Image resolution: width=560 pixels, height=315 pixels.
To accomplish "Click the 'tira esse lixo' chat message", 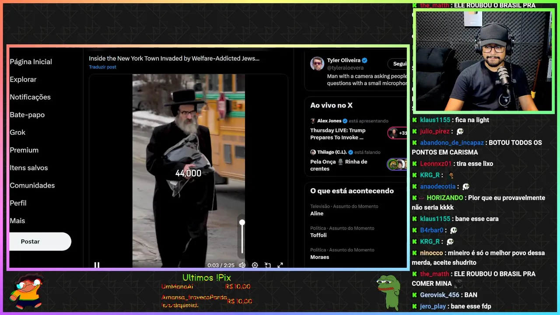I will click(475, 164).
